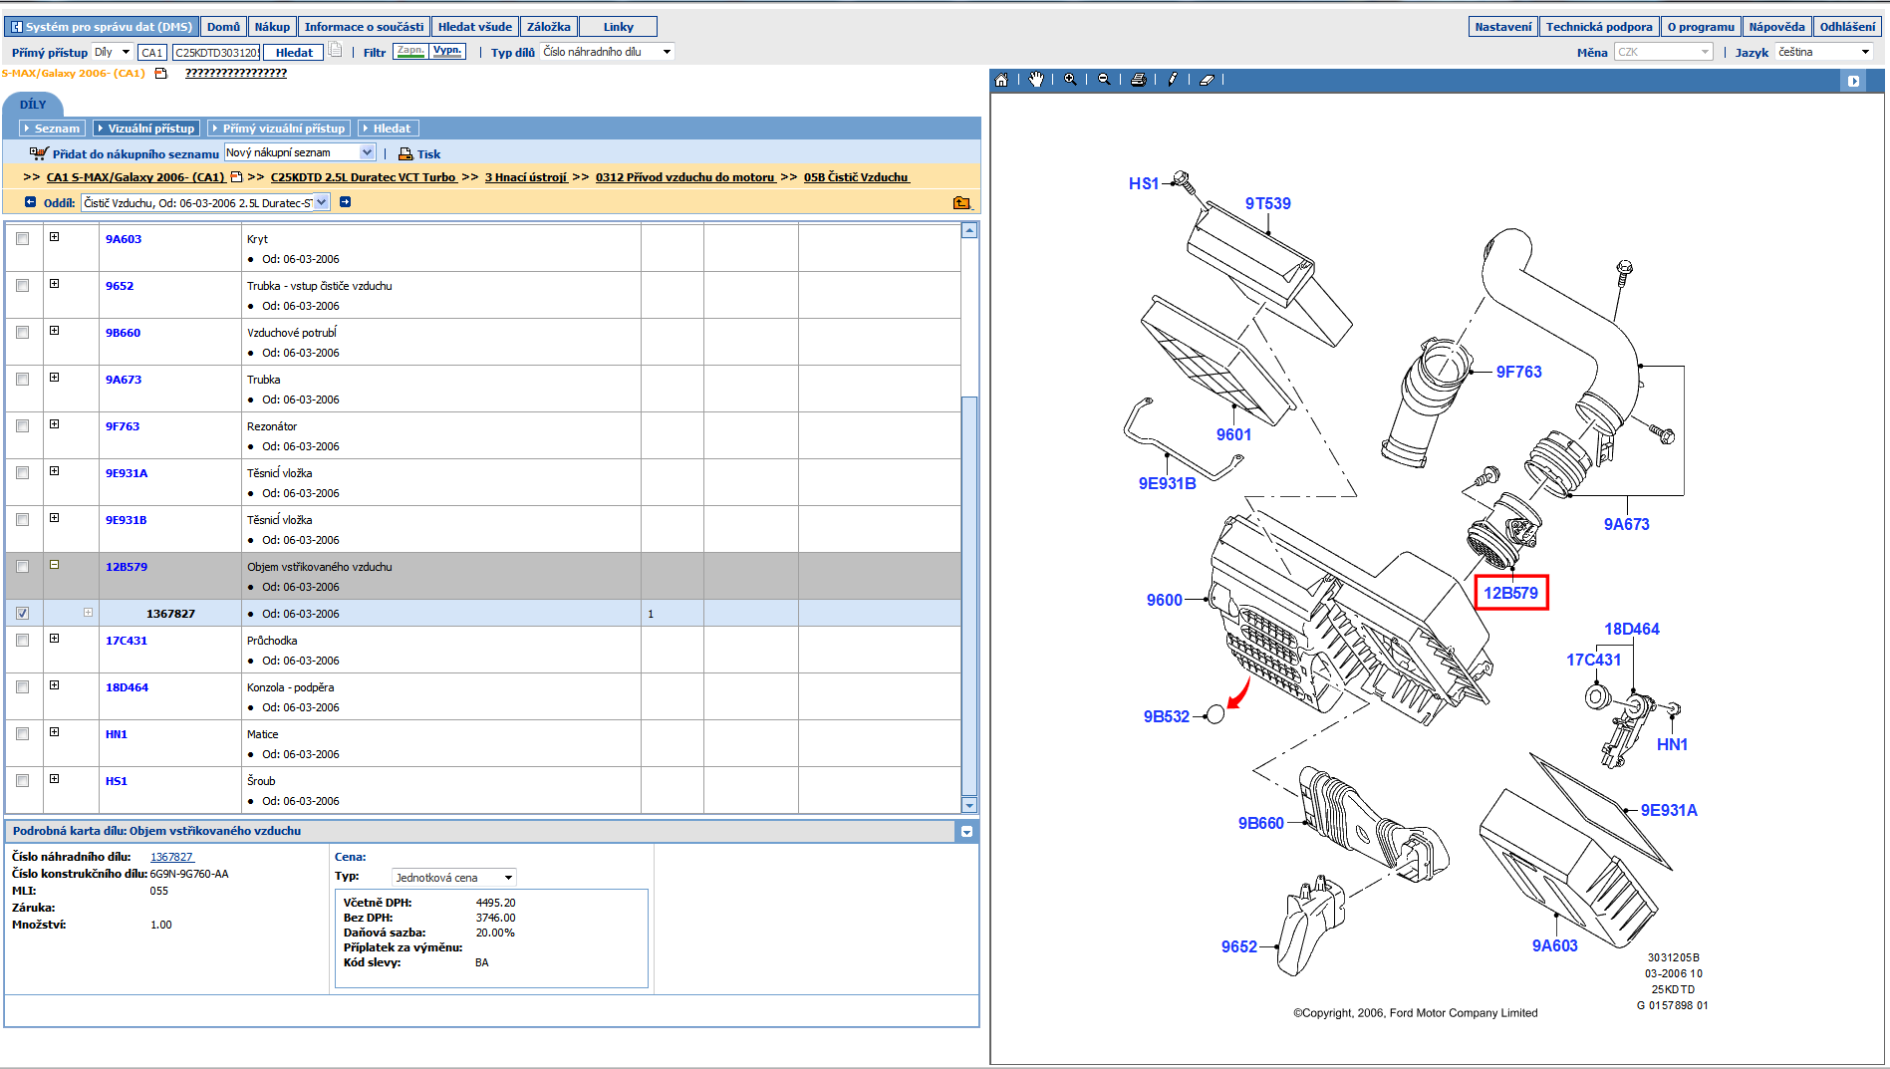Open part number link 1367827

[171, 857]
